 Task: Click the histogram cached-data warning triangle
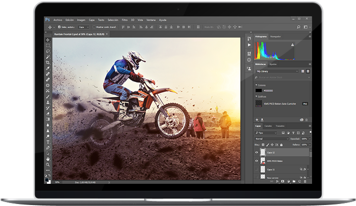point(292,45)
